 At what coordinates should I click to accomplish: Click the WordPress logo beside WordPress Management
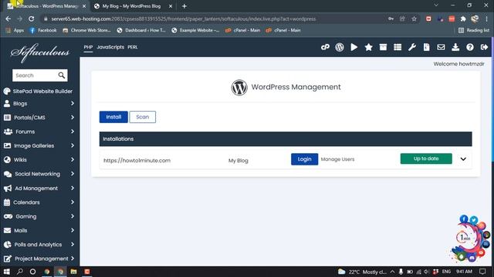coord(239,87)
